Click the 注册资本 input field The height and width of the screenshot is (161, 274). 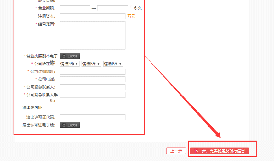pos(93,16)
